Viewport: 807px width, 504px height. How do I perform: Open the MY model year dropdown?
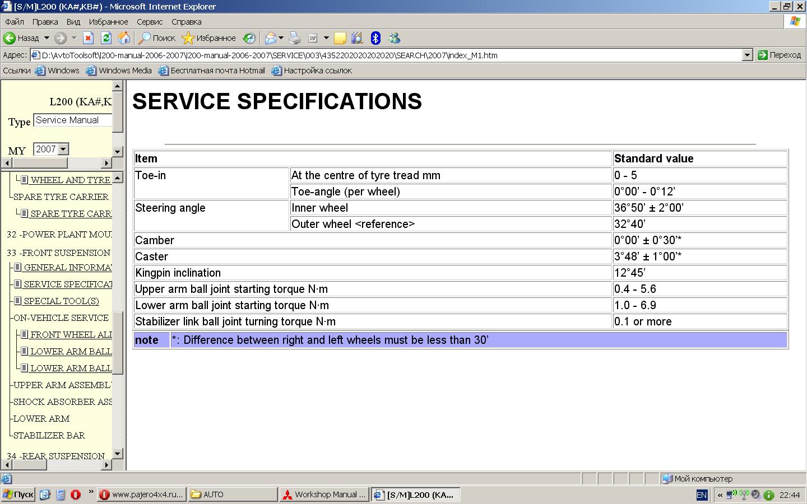coord(63,149)
